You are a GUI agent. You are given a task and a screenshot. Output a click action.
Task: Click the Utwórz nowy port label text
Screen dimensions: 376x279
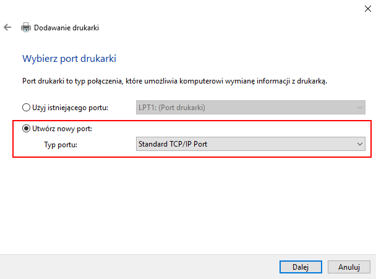point(62,129)
